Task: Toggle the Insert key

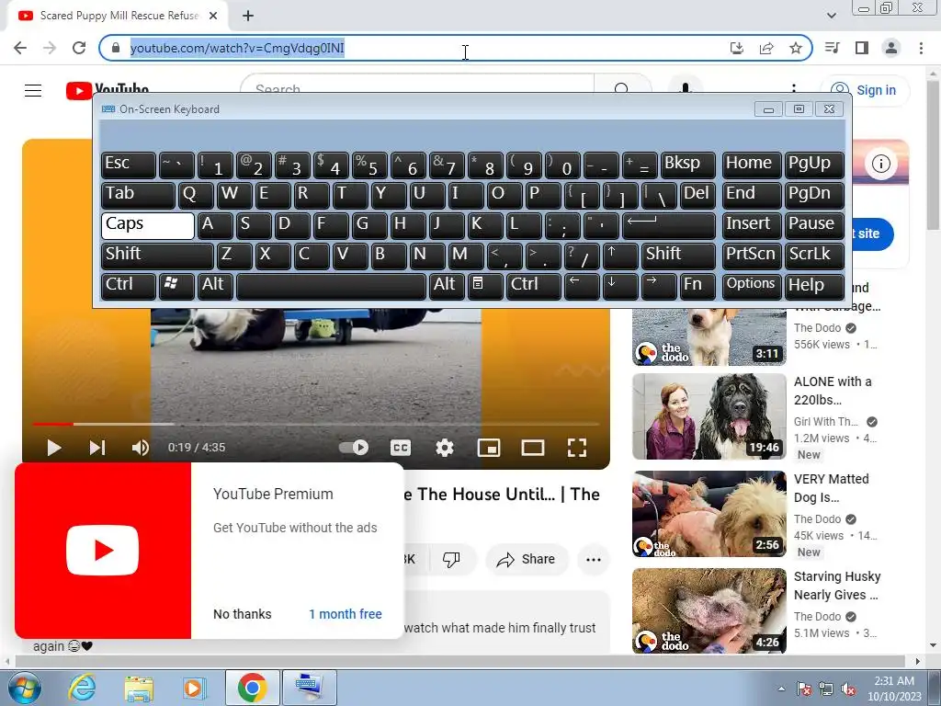Action: pyautogui.click(x=752, y=226)
